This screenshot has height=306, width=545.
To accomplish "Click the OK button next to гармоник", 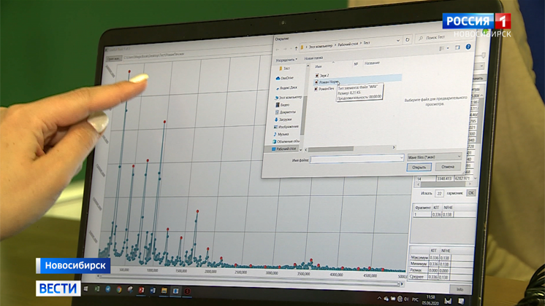I will 470,192.
